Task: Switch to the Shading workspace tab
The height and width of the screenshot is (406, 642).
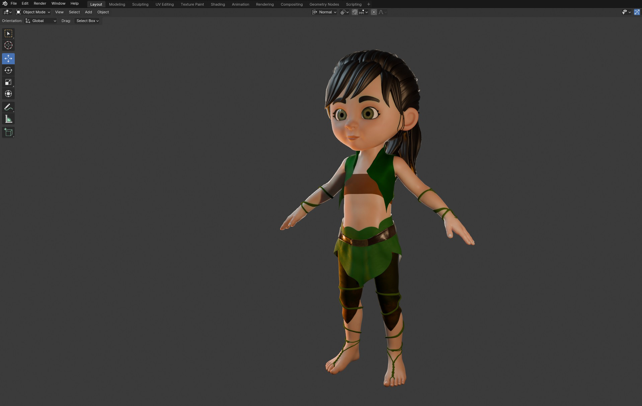Action: click(x=218, y=4)
